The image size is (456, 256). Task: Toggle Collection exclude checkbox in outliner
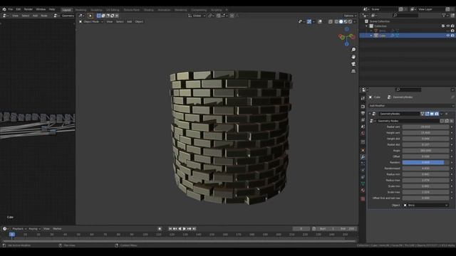[x=443, y=26]
